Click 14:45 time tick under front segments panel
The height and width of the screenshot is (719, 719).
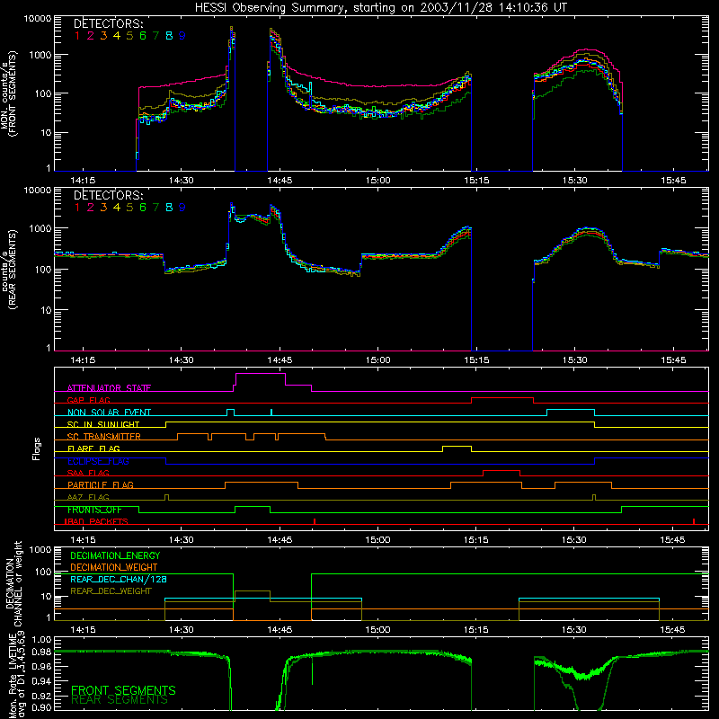click(280, 181)
